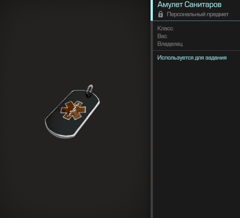Click the Персональный предмет label
The height and width of the screenshot is (218, 240).
click(x=198, y=14)
